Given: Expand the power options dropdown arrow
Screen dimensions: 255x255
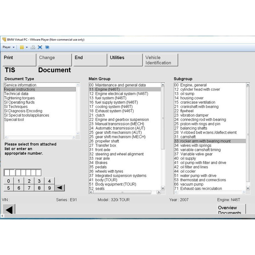Looking at the screenshot, I should pyautogui.click(x=27, y=47).
